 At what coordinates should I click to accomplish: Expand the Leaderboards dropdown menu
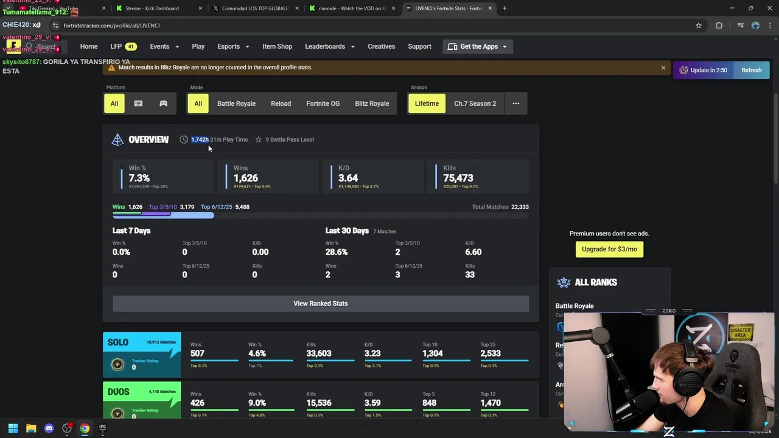pos(329,46)
